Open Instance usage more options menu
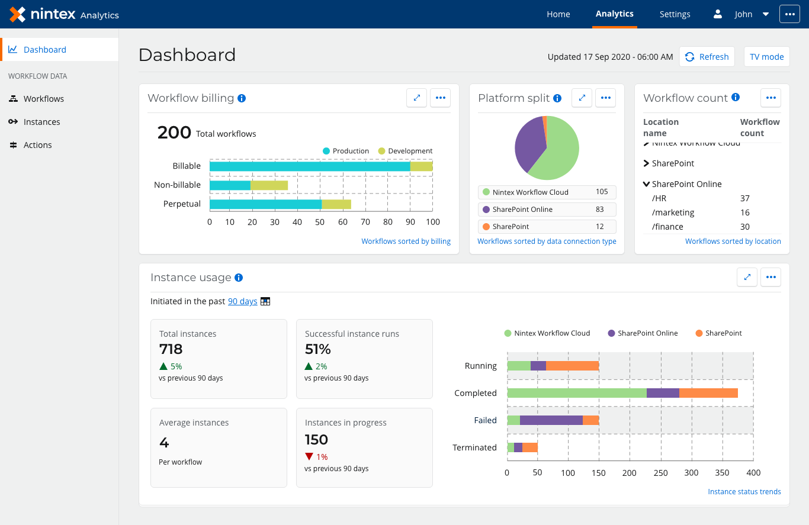The image size is (809, 525). tap(771, 277)
